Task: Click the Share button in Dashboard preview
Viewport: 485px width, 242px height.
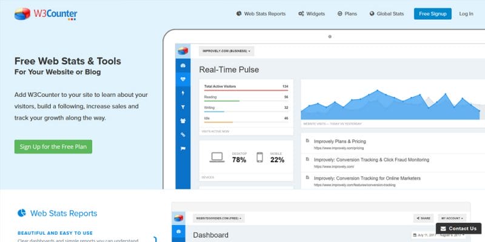Action: (x=423, y=218)
